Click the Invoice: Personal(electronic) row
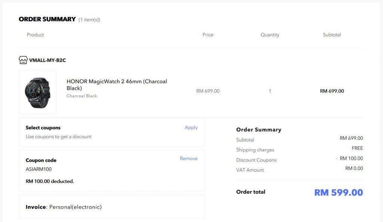This screenshot has width=383, height=222. [x=111, y=207]
